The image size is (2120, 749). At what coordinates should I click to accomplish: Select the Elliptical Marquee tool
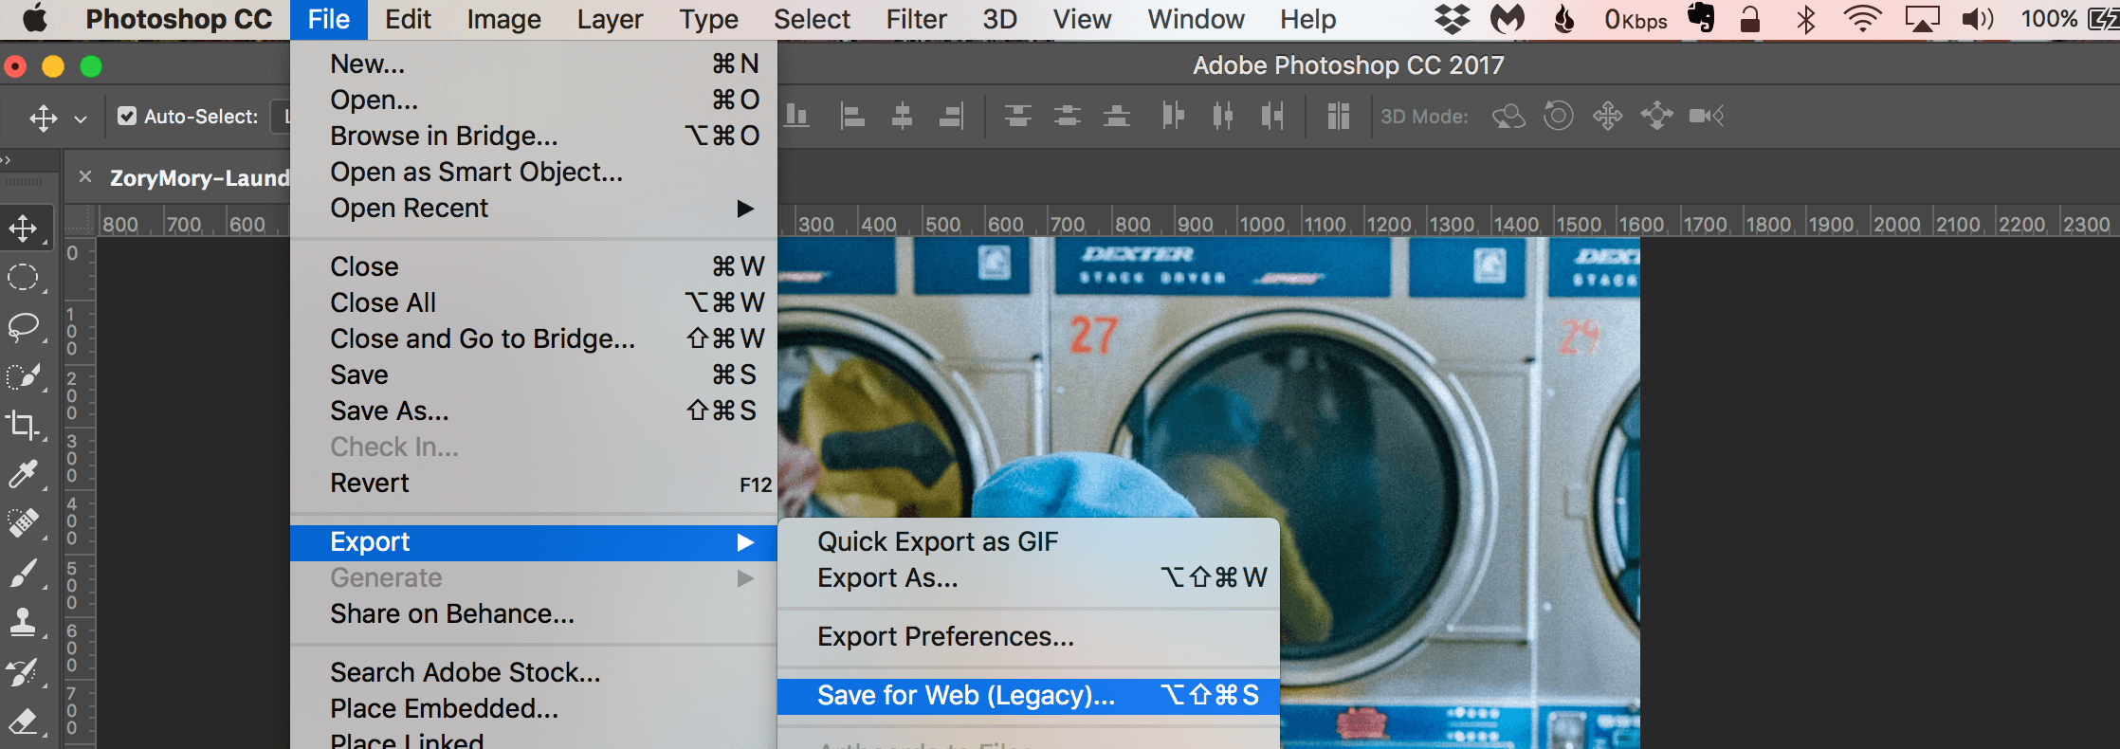[23, 278]
